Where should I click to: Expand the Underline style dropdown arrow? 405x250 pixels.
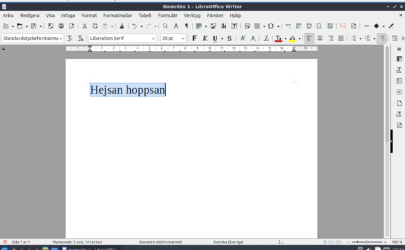click(222, 38)
